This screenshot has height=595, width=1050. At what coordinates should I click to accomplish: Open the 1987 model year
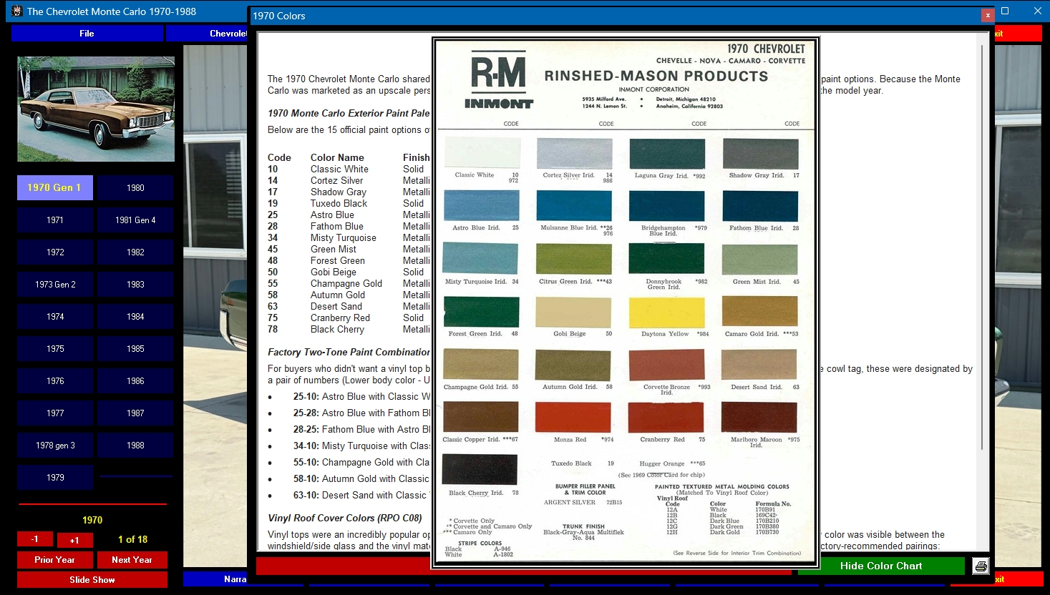[x=135, y=413]
